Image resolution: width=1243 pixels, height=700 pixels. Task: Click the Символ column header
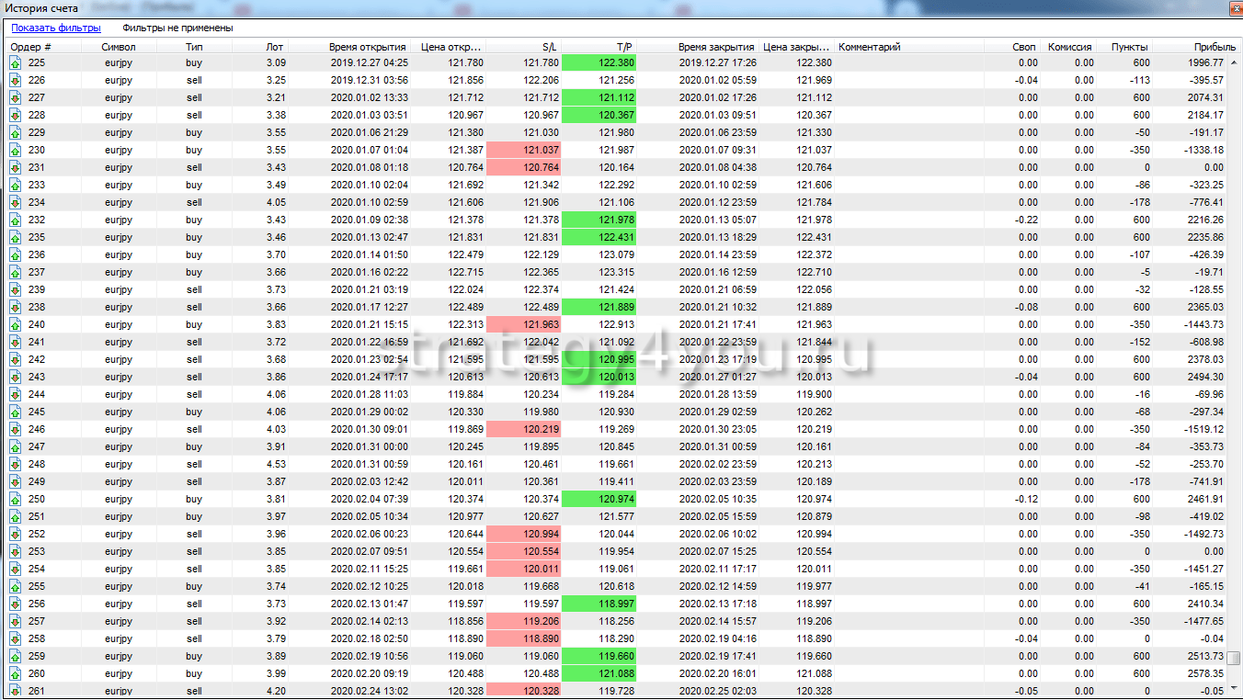[x=119, y=46]
